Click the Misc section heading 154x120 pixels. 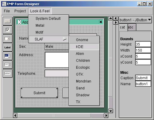tap(124, 73)
